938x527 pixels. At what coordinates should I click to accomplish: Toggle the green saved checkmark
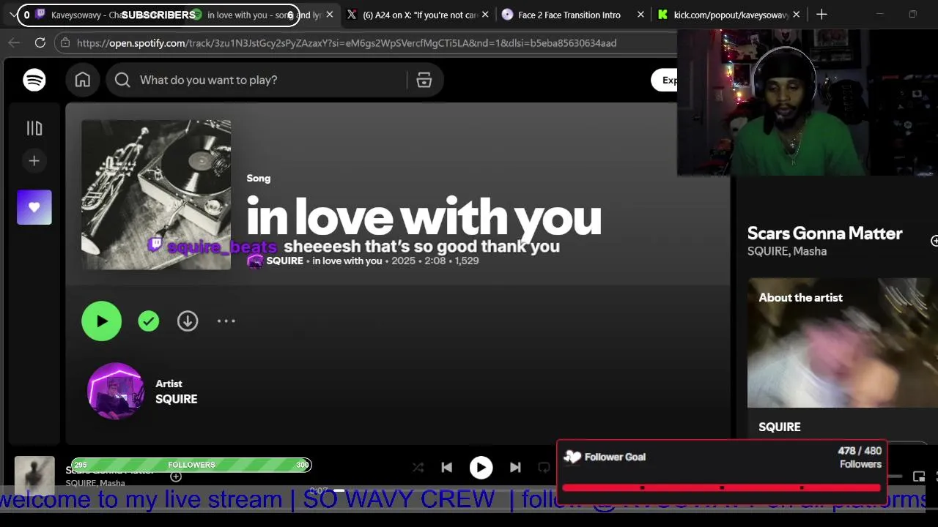(149, 321)
